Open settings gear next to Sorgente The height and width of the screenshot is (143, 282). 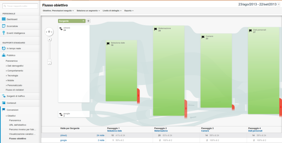(x=88, y=21)
